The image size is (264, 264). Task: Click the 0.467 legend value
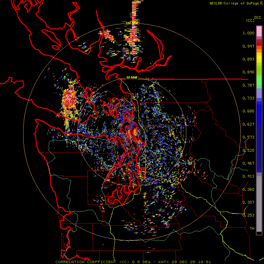tap(248, 163)
